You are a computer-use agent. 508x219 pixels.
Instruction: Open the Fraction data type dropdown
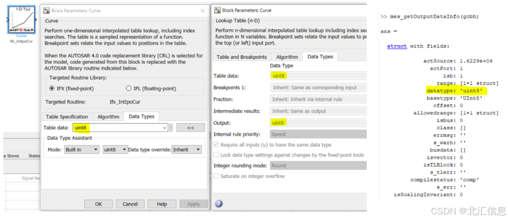point(318,99)
